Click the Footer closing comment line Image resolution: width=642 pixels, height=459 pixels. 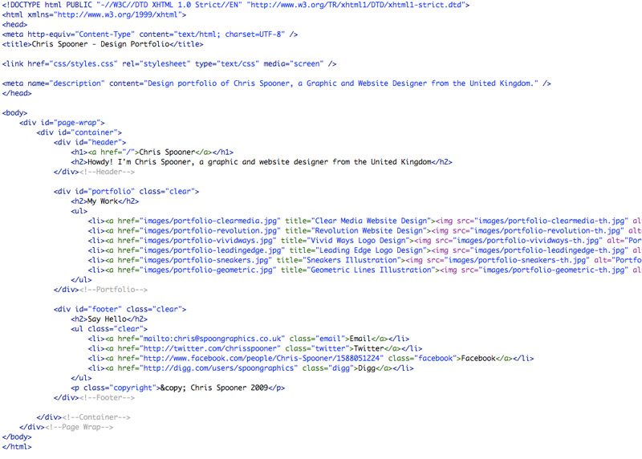tap(94, 398)
